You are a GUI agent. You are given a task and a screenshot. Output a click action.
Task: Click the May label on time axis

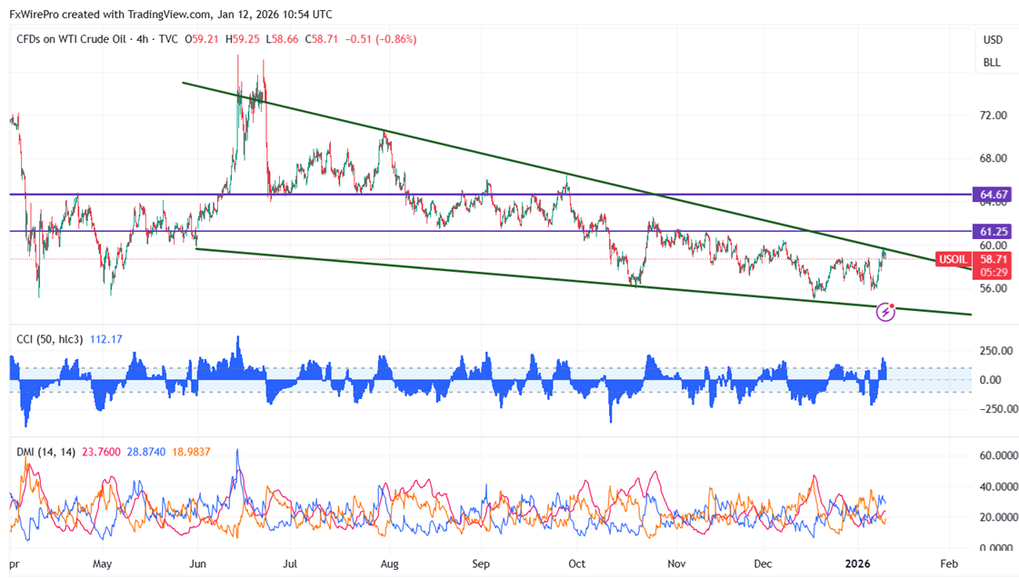pos(102,564)
